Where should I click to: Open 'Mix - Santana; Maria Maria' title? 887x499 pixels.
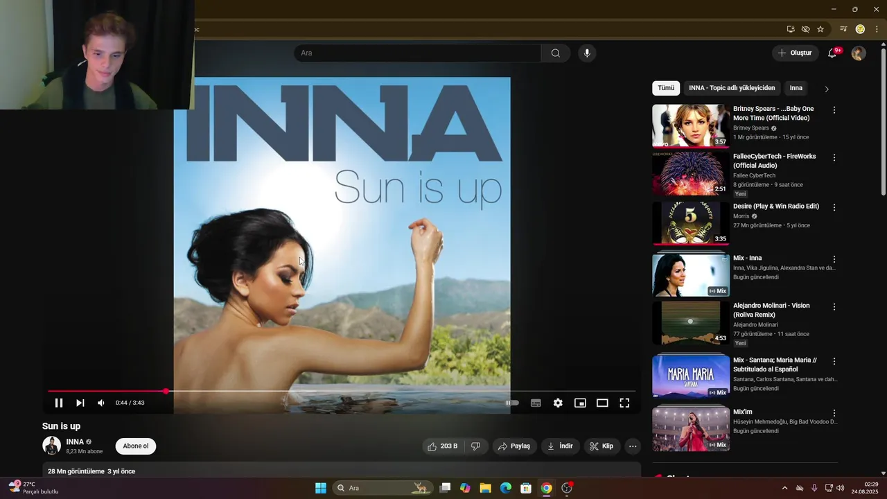click(775, 365)
